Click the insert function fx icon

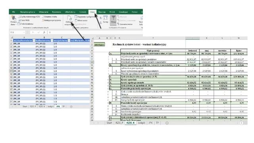pyautogui.click(x=44, y=33)
